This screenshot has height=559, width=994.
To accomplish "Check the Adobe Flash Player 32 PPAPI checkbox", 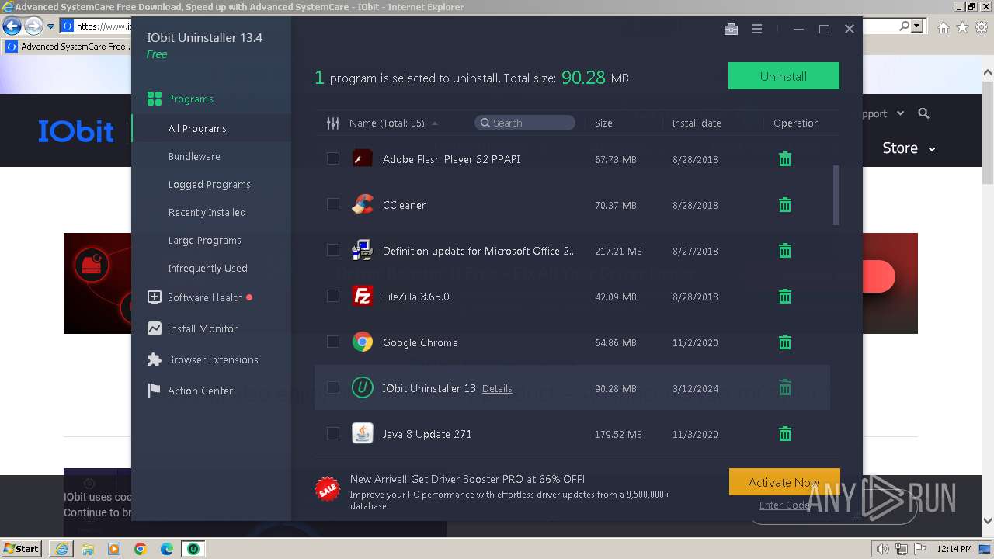I will (x=333, y=158).
